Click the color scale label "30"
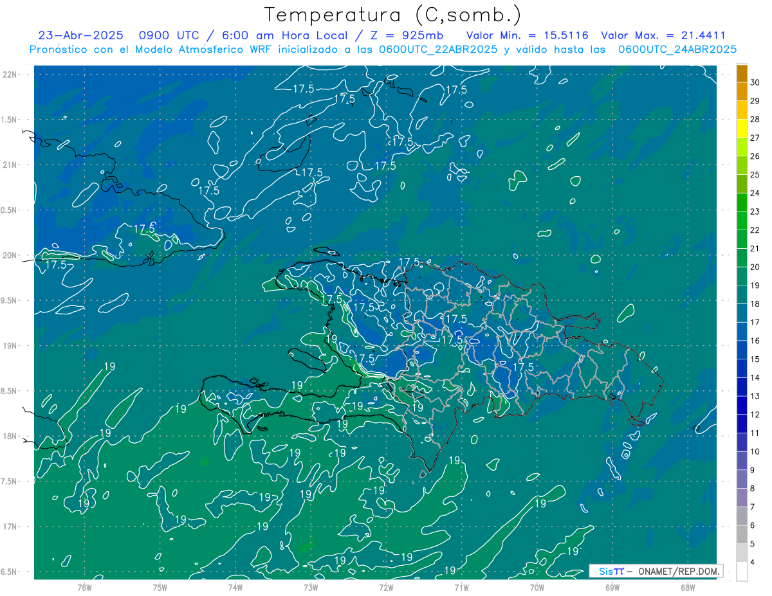Screen dimensions: 772x596 [x=755, y=82]
